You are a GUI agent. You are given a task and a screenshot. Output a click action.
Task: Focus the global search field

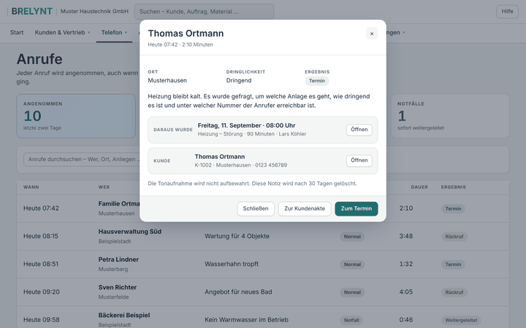click(204, 12)
